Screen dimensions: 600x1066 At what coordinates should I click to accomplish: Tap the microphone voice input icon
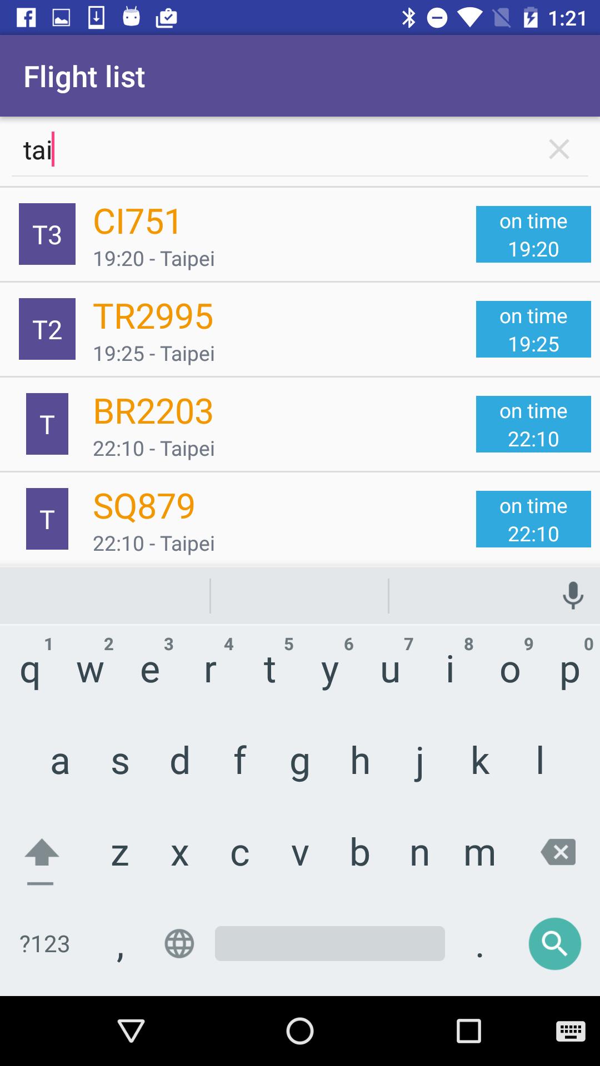coord(573,596)
